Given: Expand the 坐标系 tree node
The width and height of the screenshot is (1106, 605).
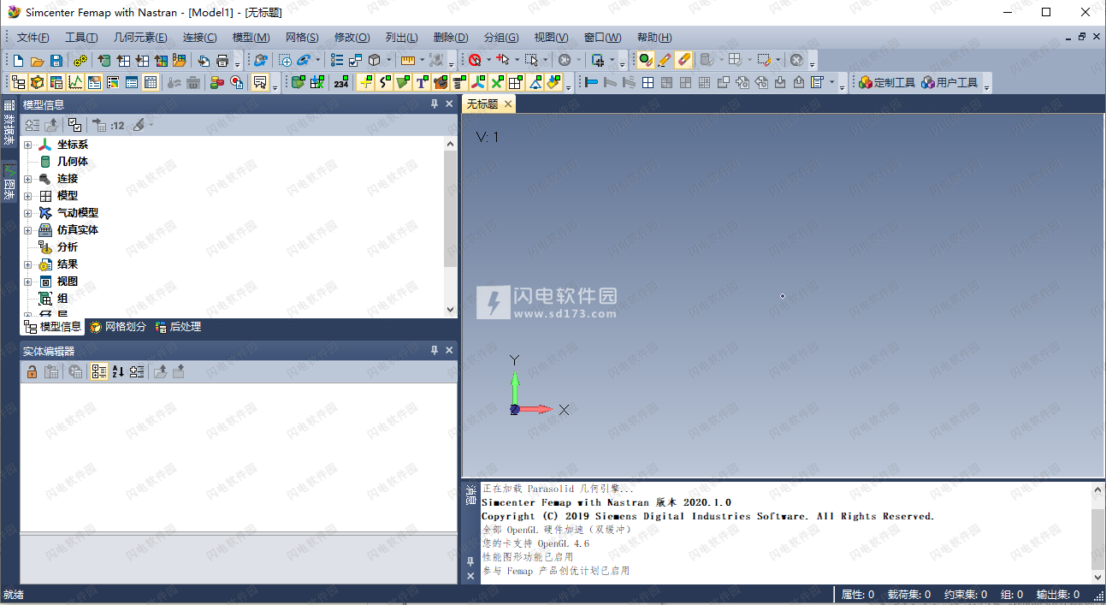Looking at the screenshot, I should (x=28, y=145).
